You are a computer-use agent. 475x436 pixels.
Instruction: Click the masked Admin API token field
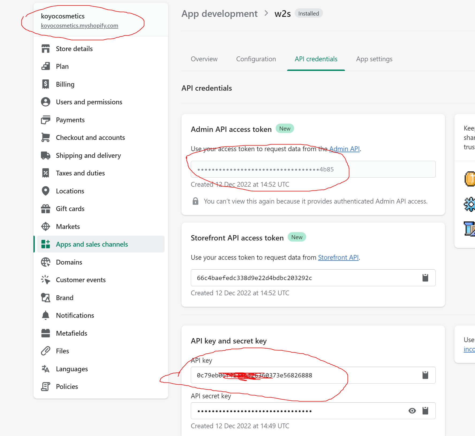coord(313,169)
